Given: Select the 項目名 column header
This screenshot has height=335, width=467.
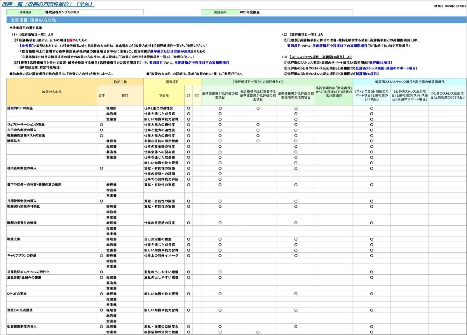Looking at the screenshot, I should [x=164, y=95].
